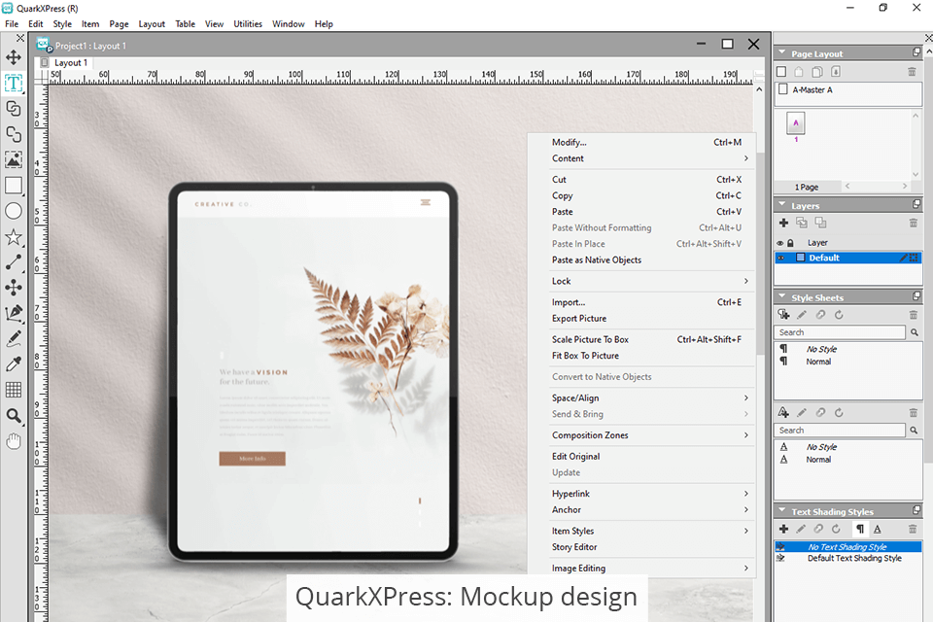Collapse the Layers panel
The width and height of the screenshot is (933, 622).
click(781, 205)
